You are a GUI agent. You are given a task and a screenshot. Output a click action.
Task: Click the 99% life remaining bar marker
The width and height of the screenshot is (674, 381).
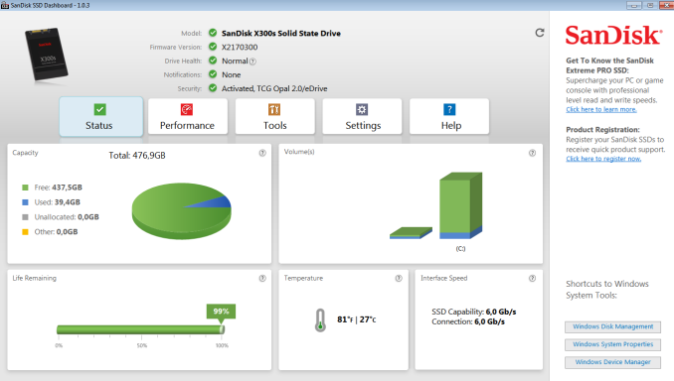click(221, 312)
